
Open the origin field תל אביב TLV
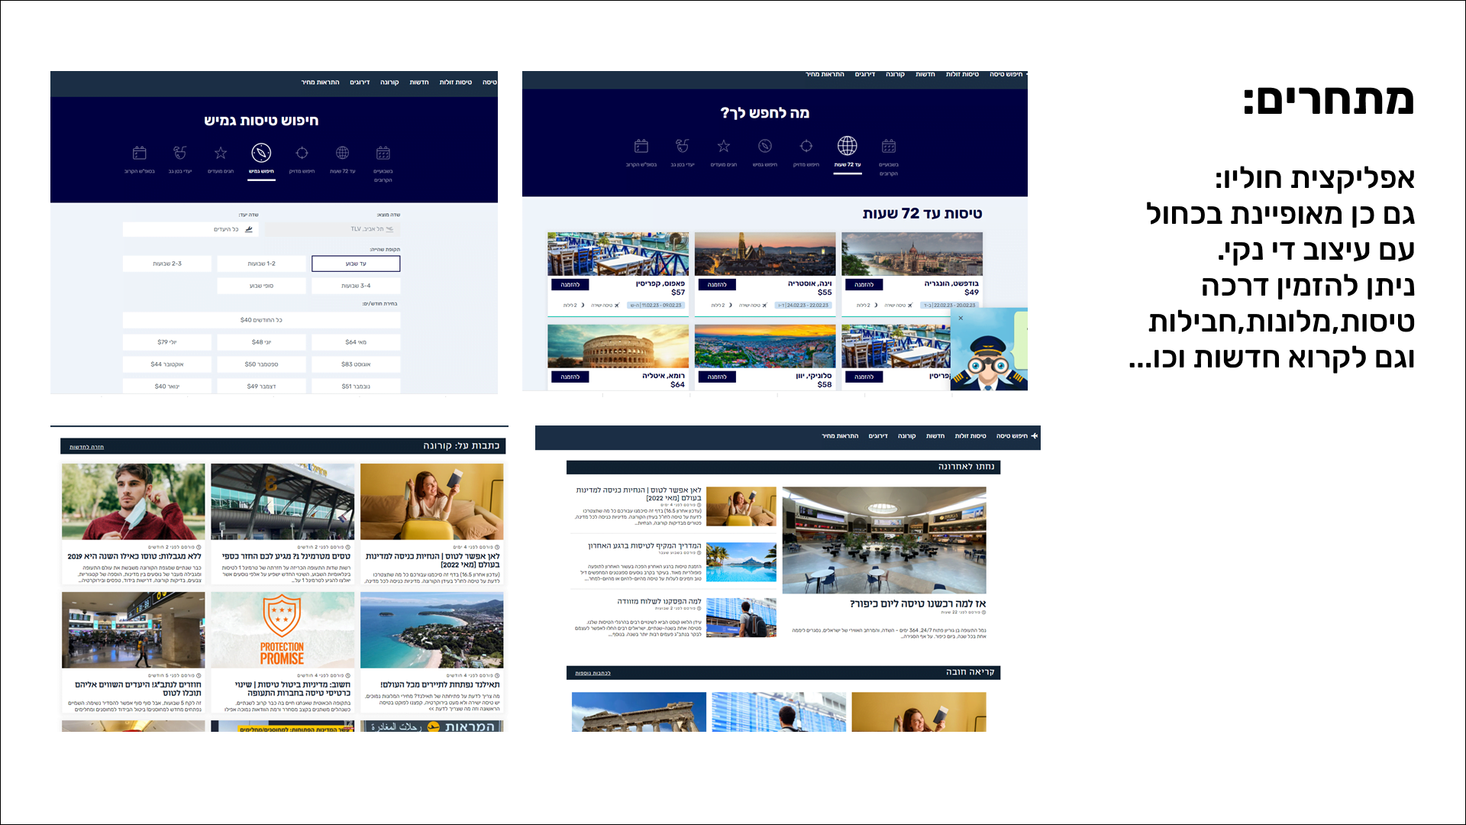pos(333,229)
